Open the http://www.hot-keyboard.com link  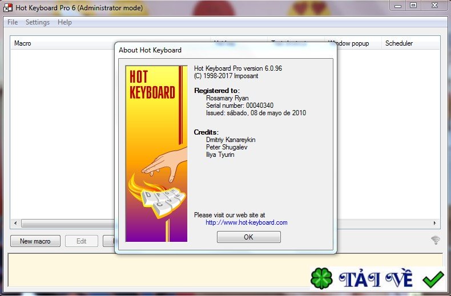click(247, 222)
